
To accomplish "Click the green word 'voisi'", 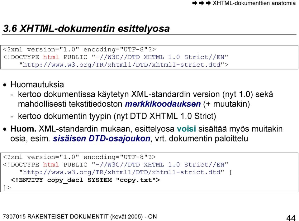I will [x=186, y=129].
